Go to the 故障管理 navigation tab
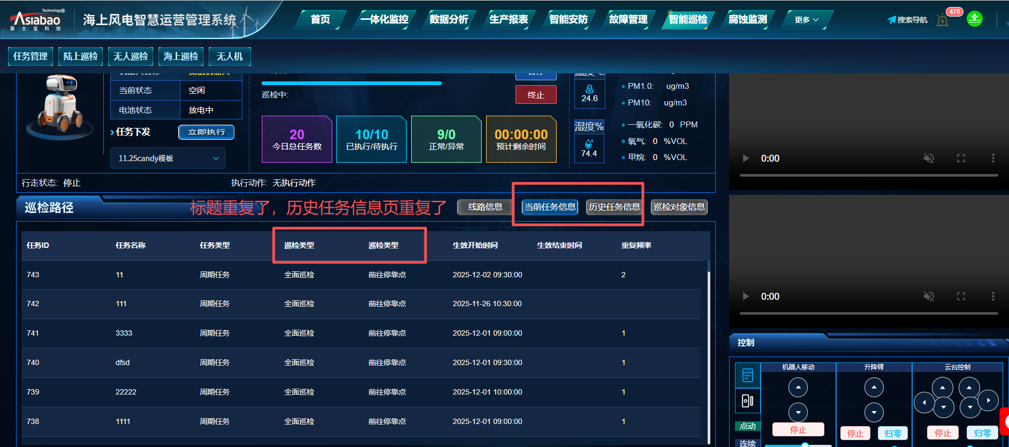1009x447 pixels. [628, 20]
